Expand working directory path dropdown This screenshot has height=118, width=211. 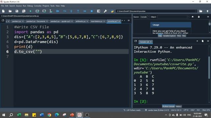(x=196, y=11)
